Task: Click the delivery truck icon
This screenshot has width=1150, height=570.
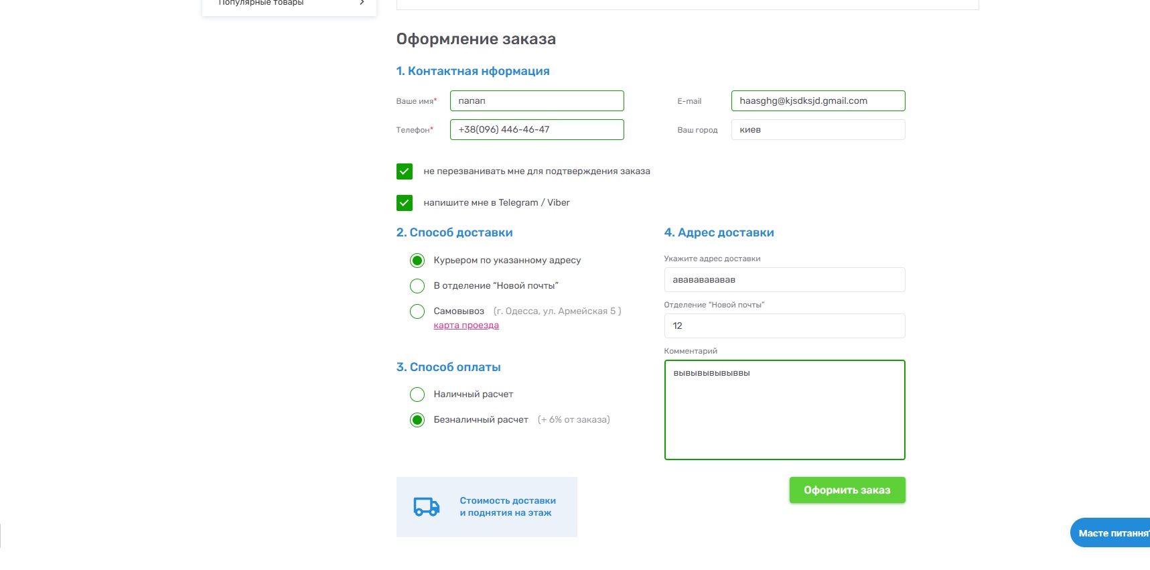Action: (426, 507)
